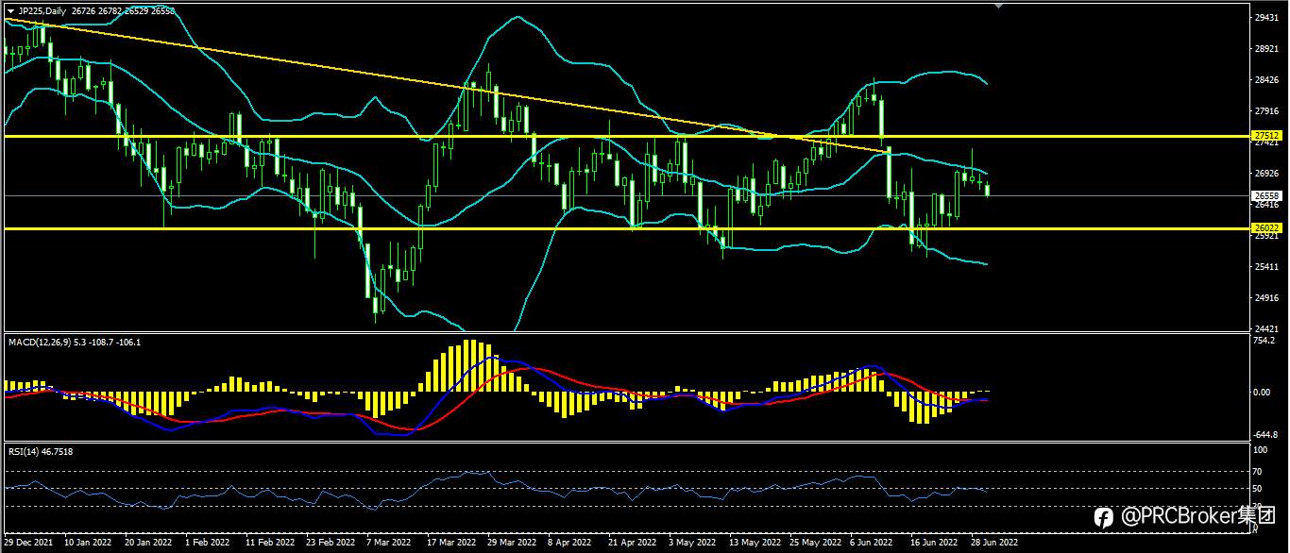Click the 16 Jun 2022 date label
1290x553 pixels.
pos(932,544)
